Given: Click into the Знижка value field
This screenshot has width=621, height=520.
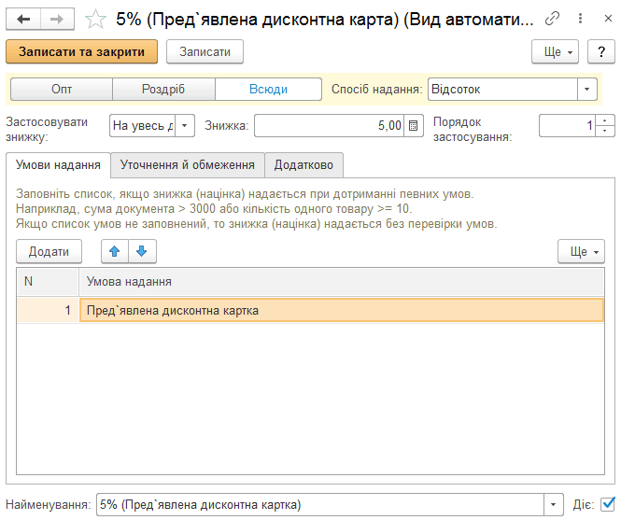Looking at the screenshot, I should tap(329, 126).
